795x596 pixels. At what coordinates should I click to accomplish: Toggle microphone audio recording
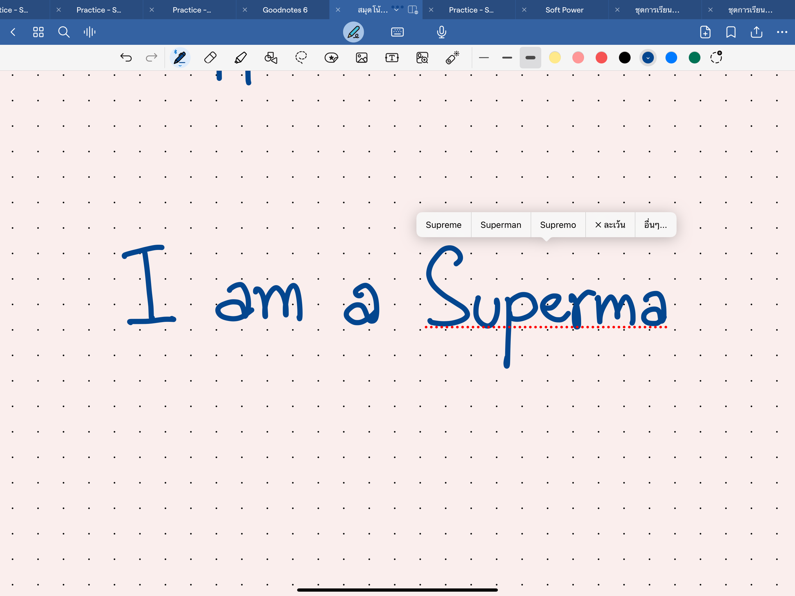[x=441, y=32]
